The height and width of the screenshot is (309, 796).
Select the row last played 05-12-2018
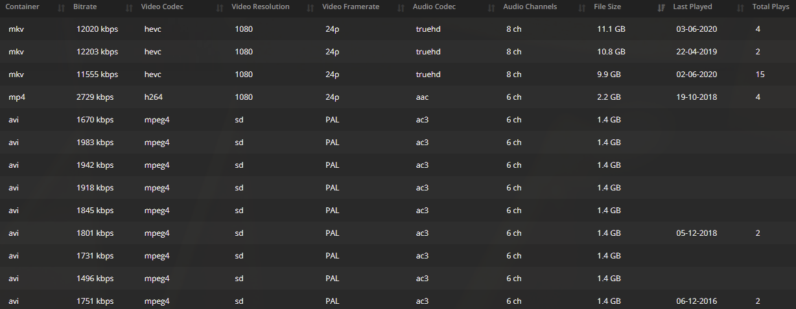click(398, 233)
